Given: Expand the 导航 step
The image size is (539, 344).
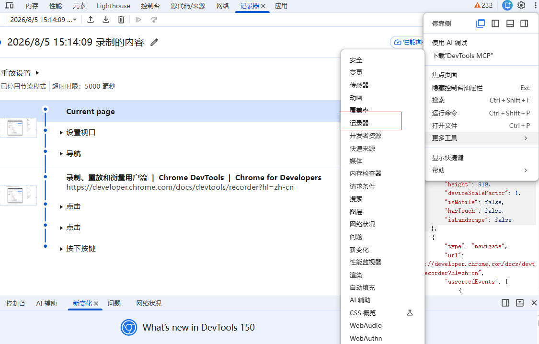Looking at the screenshot, I should click(x=61, y=154).
